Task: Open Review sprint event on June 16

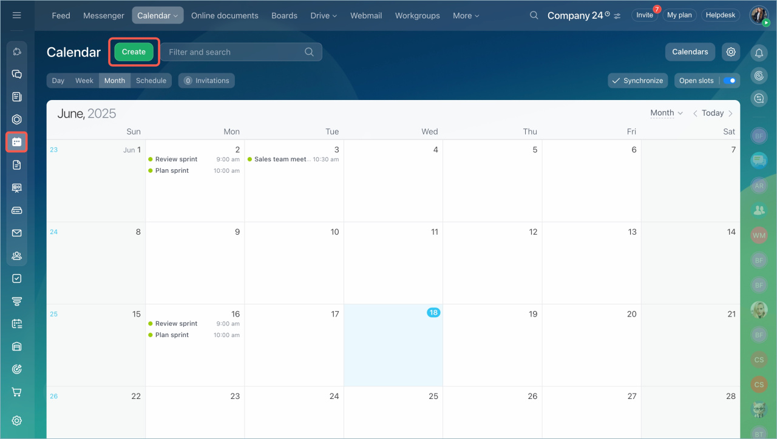Action: click(x=194, y=324)
